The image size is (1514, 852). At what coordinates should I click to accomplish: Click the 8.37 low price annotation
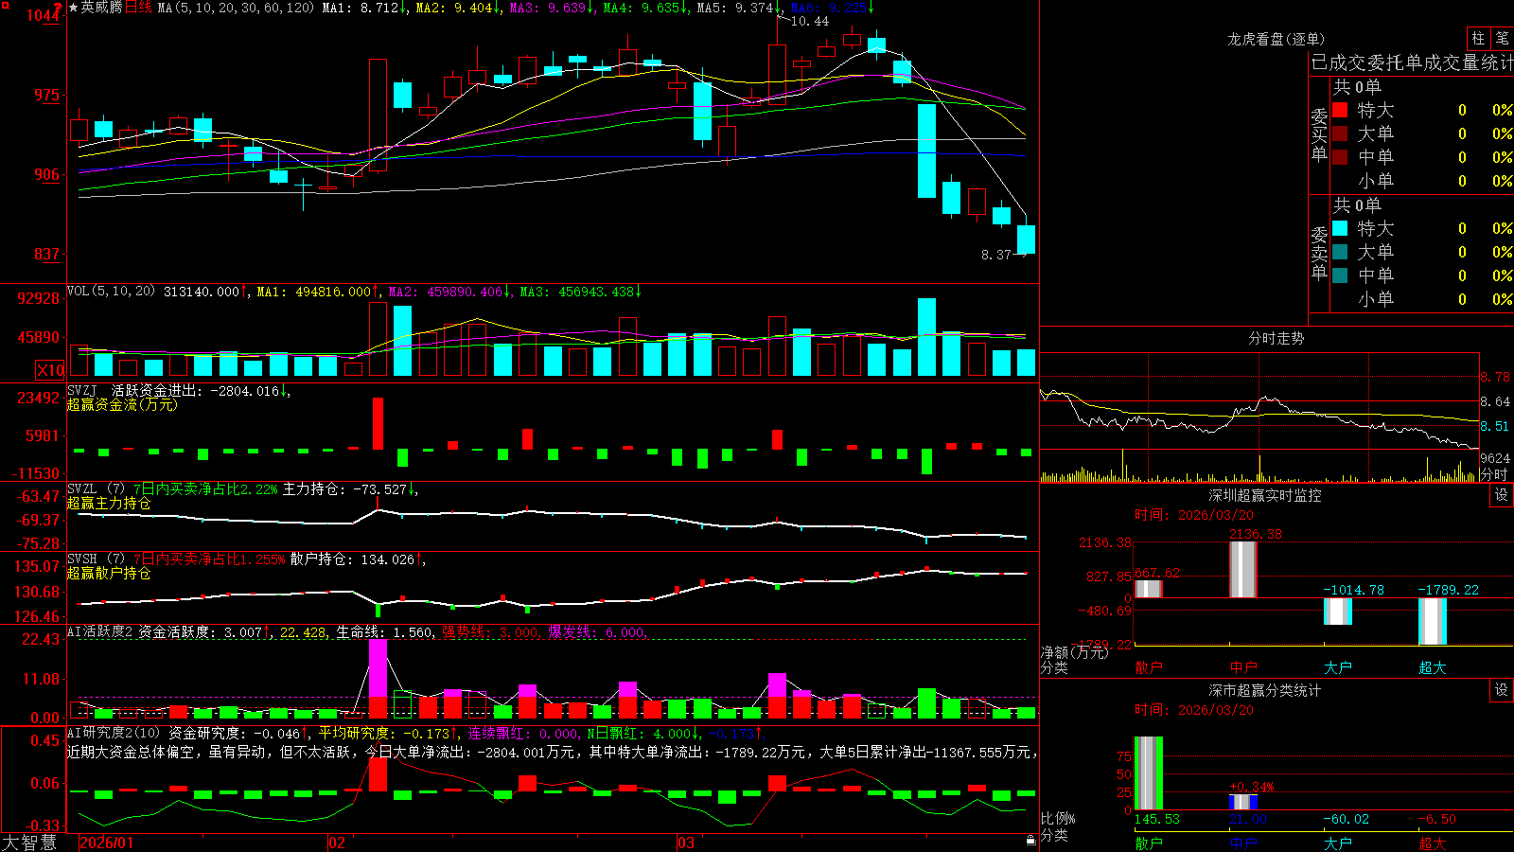996,255
